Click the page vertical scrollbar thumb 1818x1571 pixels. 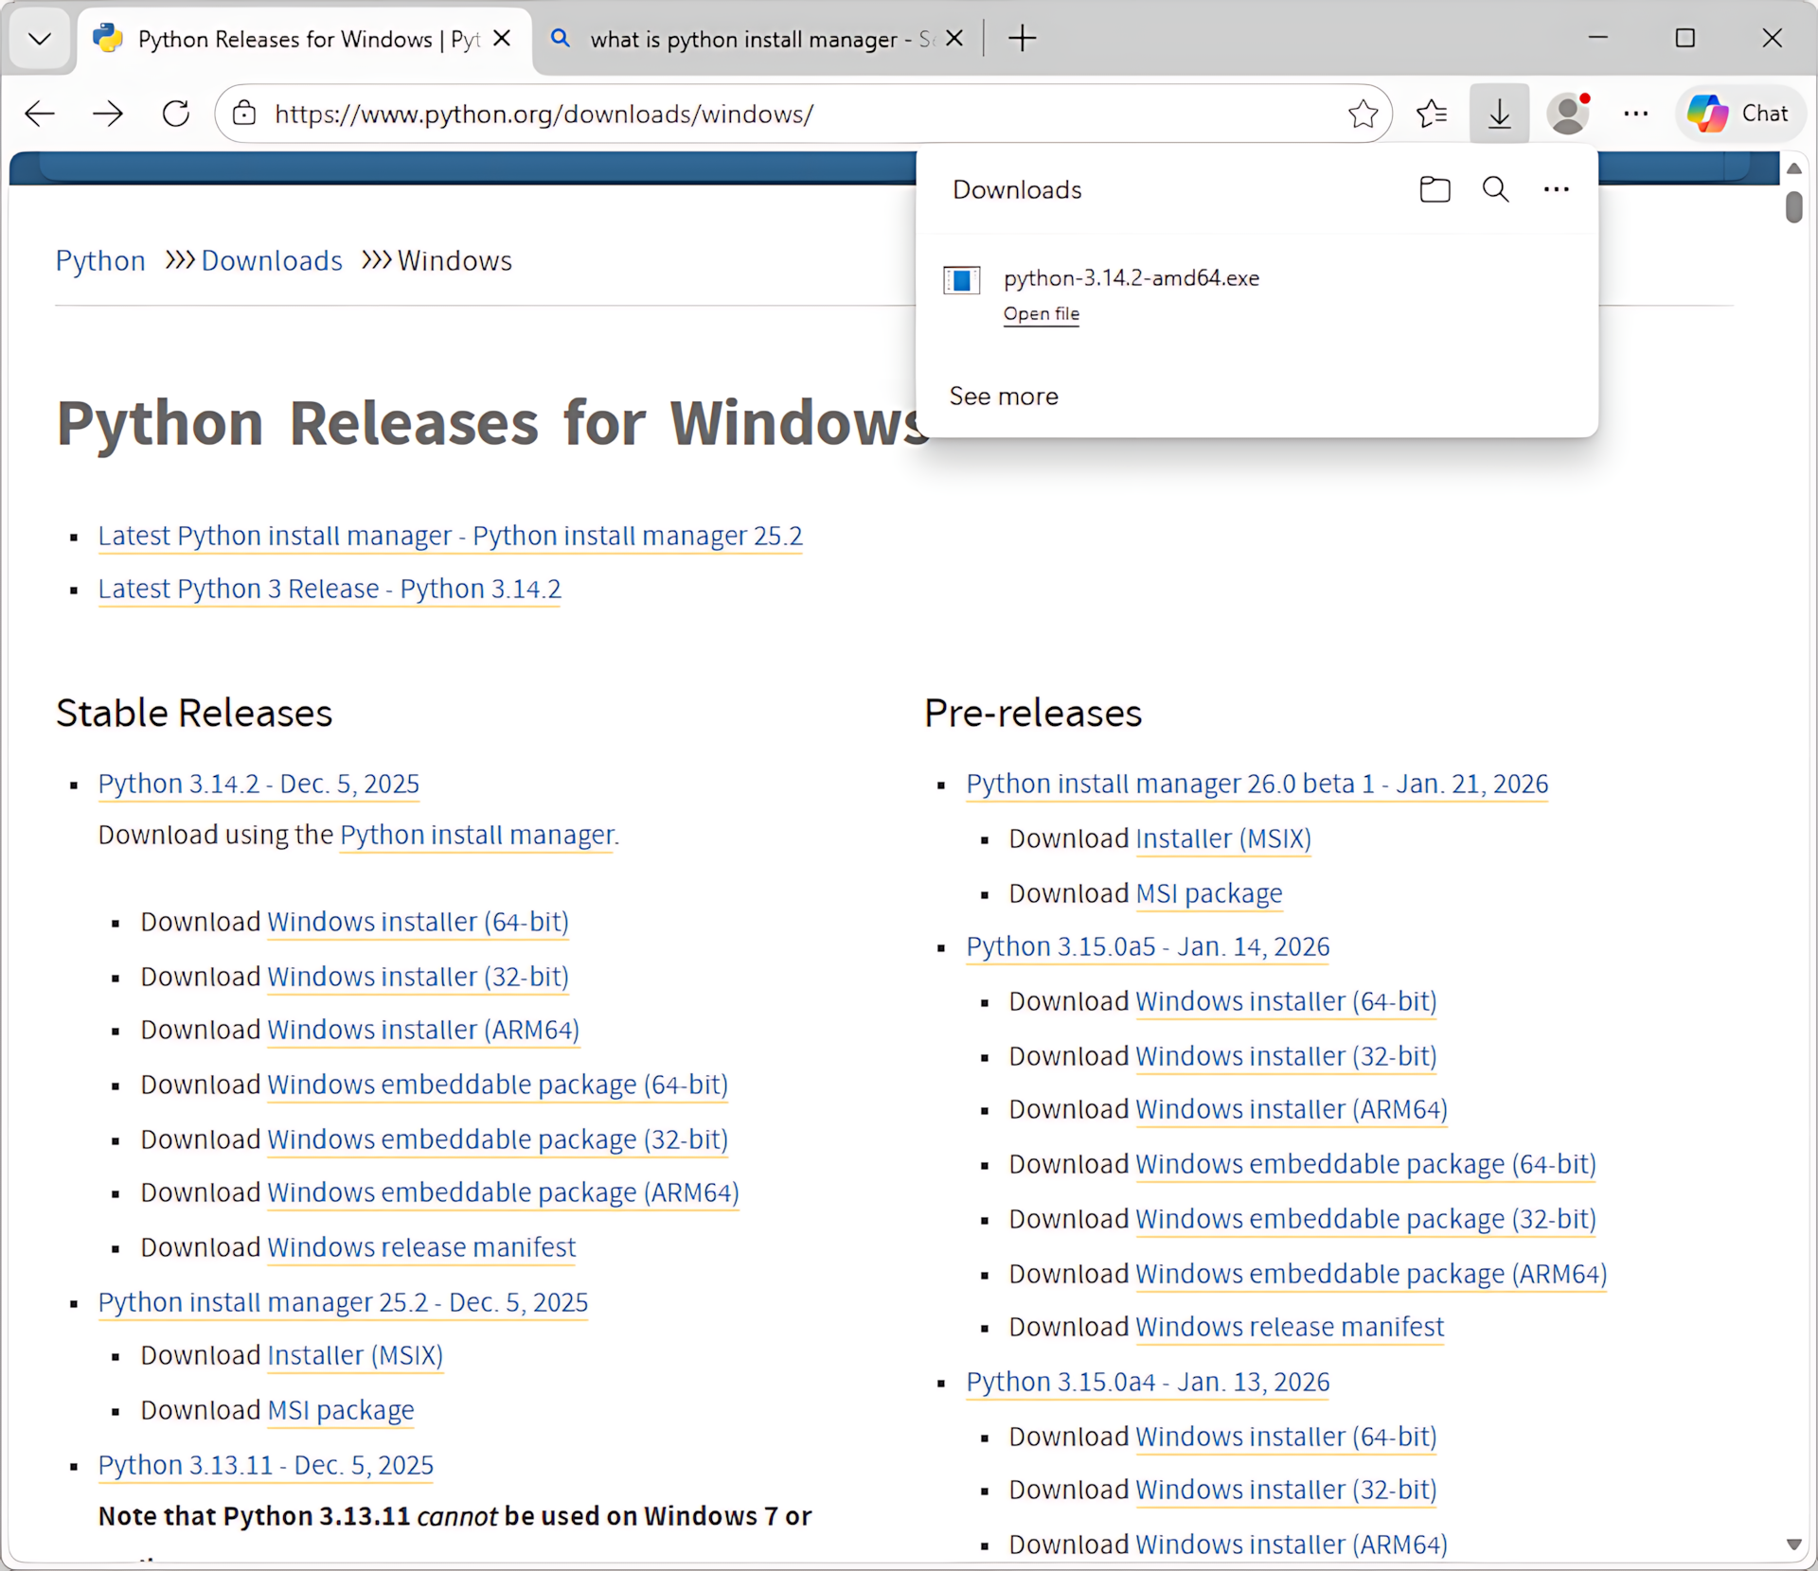pos(1793,206)
